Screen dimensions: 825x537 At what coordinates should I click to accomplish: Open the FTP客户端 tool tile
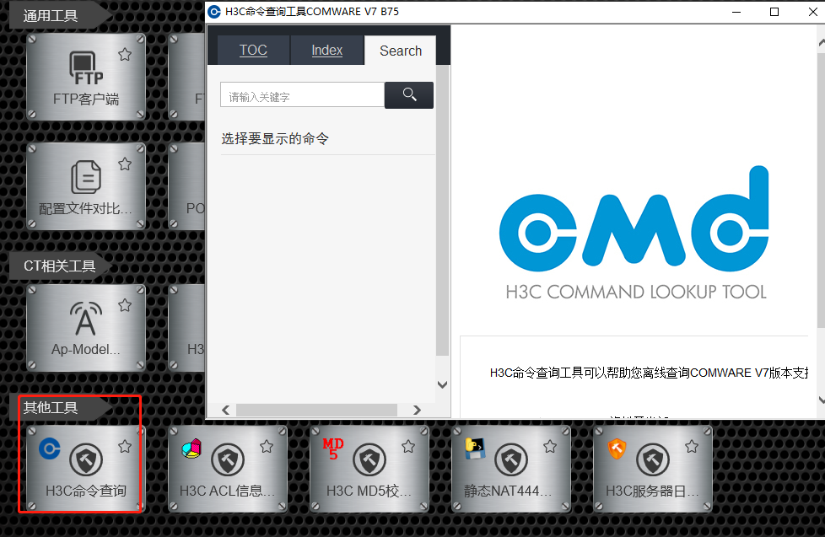(x=86, y=77)
